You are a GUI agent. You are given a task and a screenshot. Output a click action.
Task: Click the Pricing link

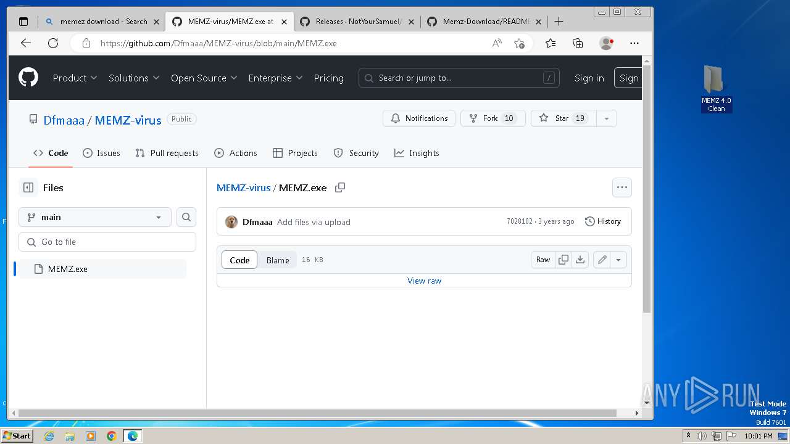coord(328,78)
